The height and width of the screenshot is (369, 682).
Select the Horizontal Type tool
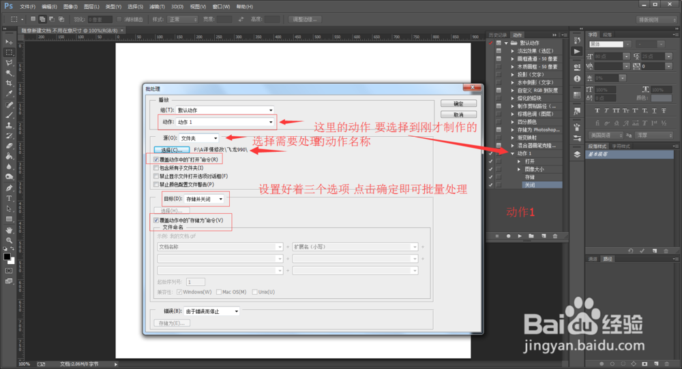9,198
